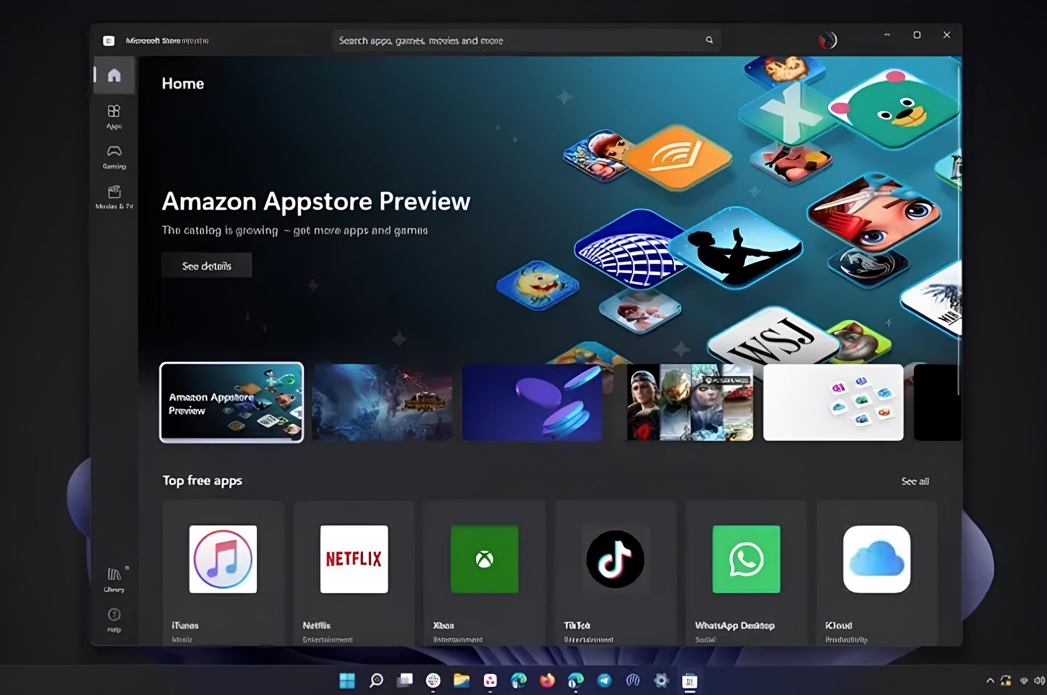The height and width of the screenshot is (695, 1047).
Task: Open See all for Top free apps
Action: [x=914, y=481]
